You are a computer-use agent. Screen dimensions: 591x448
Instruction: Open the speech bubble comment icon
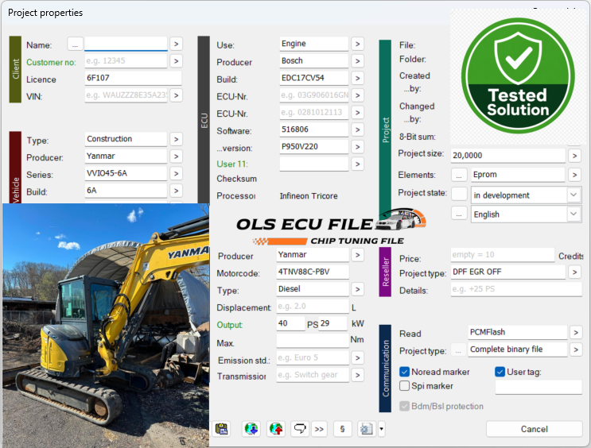(x=300, y=429)
